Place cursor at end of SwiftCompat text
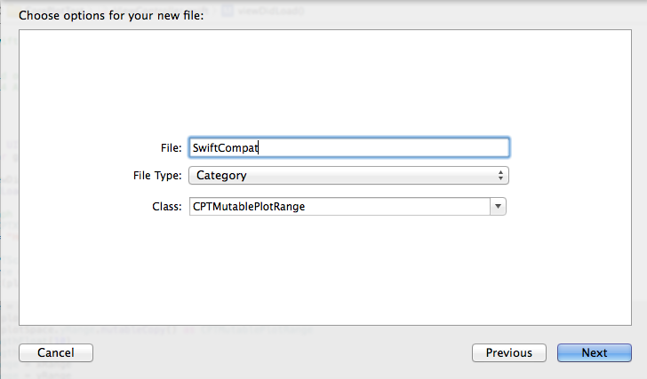The width and height of the screenshot is (647, 379). (x=260, y=148)
